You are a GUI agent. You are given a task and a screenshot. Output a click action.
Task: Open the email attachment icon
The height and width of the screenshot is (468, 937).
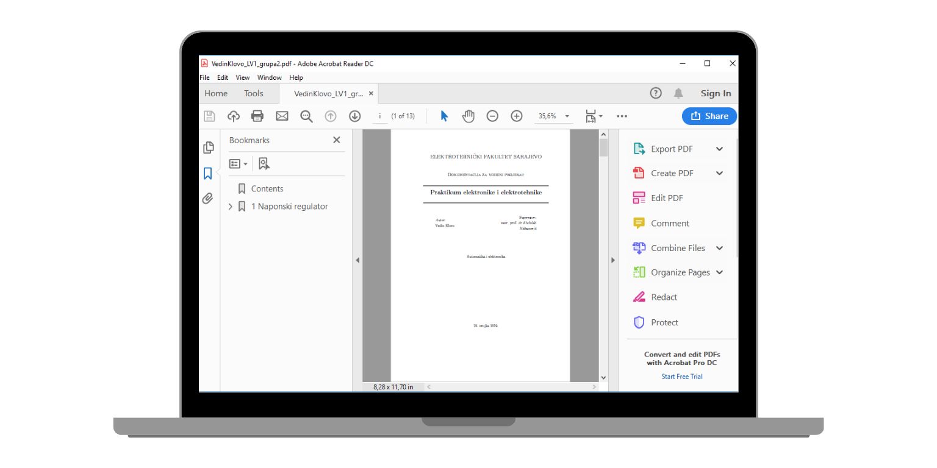[x=282, y=116]
